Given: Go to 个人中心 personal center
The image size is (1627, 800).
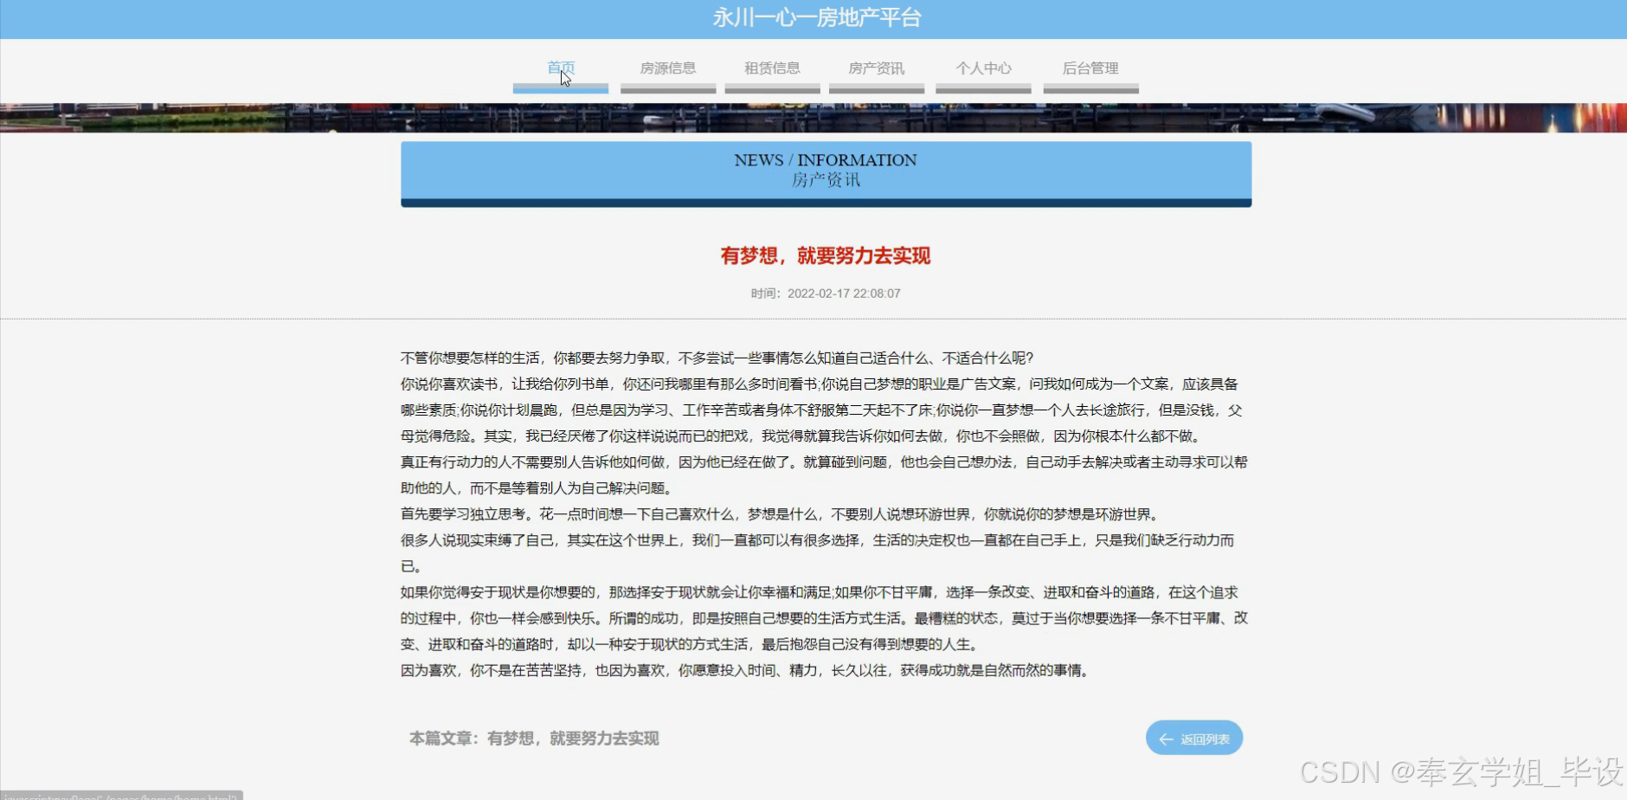Looking at the screenshot, I should [983, 68].
